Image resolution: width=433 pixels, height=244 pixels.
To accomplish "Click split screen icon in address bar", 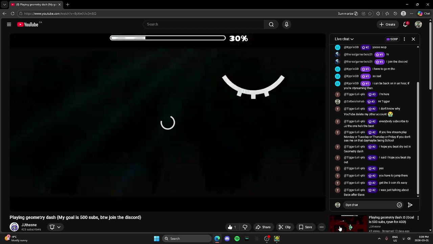I will pos(363,14).
